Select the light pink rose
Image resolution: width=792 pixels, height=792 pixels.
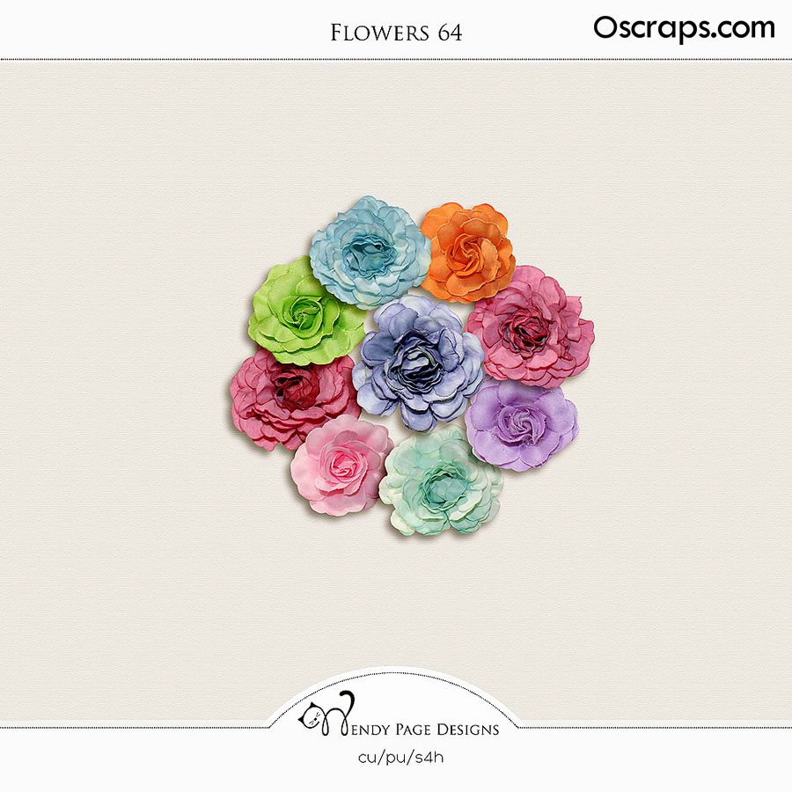pyautogui.click(x=341, y=465)
